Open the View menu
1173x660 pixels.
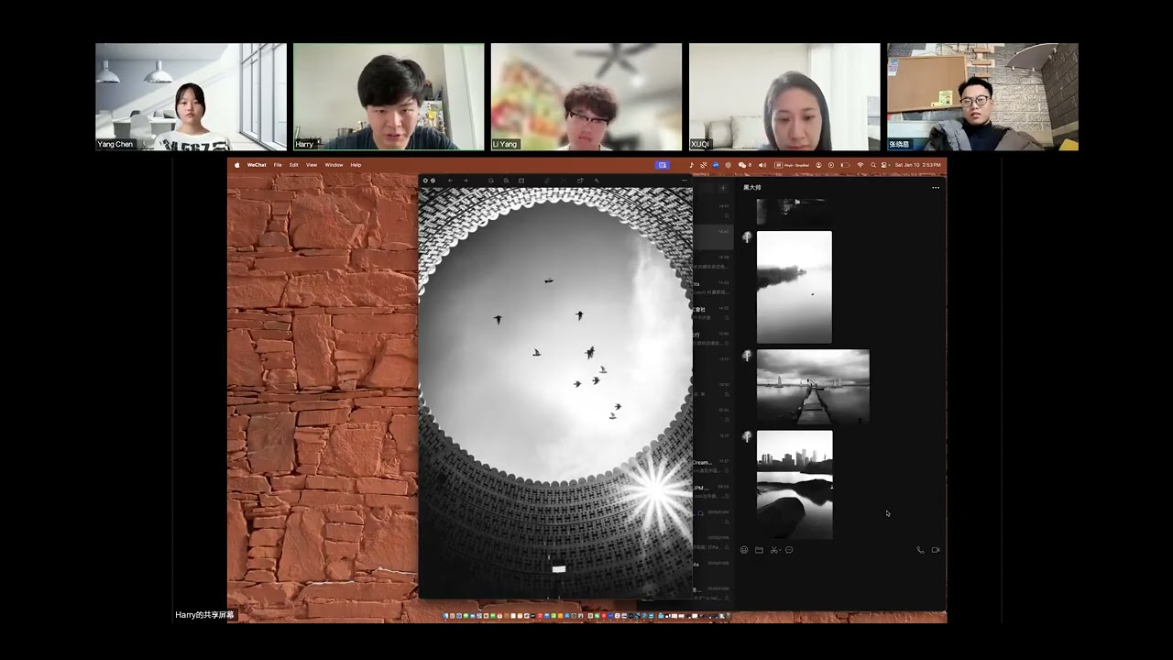point(312,165)
